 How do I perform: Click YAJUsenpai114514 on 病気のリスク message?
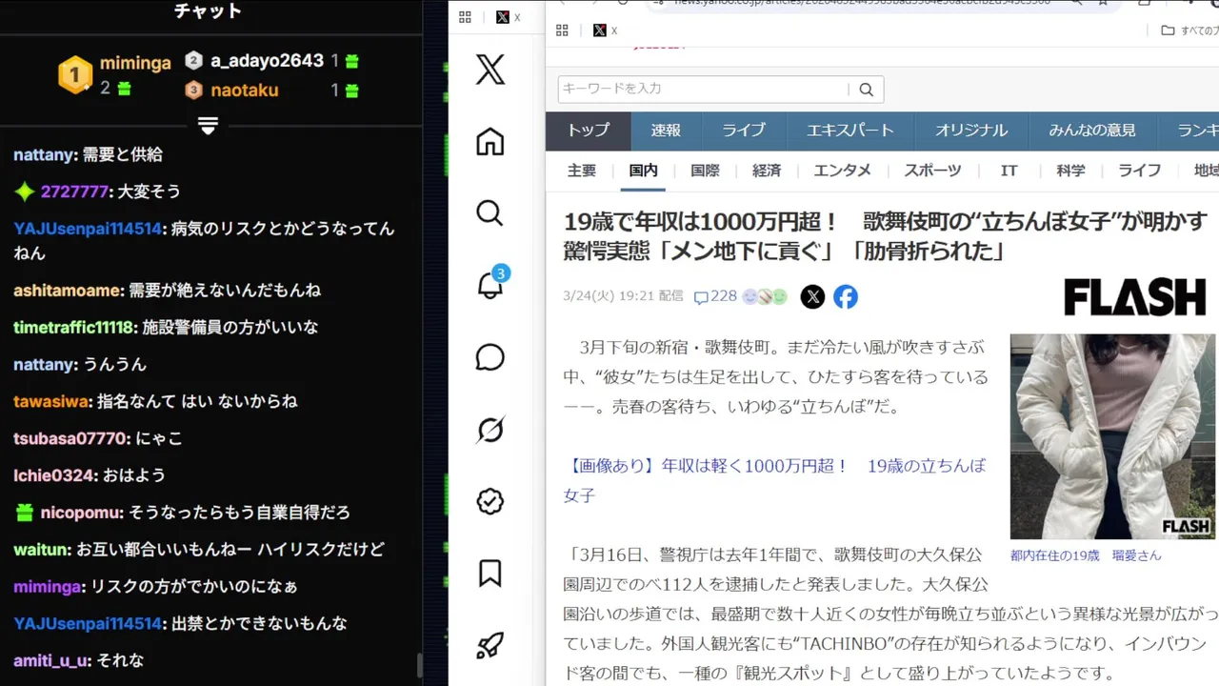pos(88,229)
